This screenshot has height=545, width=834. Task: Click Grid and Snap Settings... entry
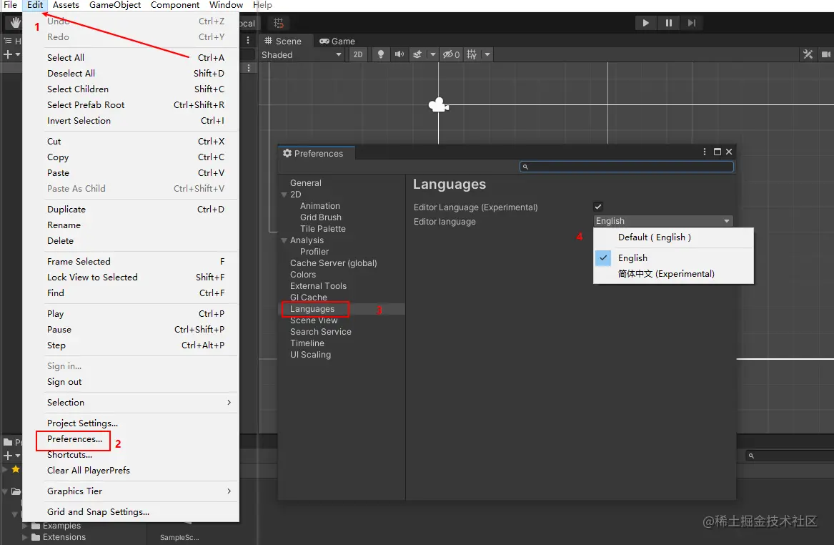coord(98,512)
